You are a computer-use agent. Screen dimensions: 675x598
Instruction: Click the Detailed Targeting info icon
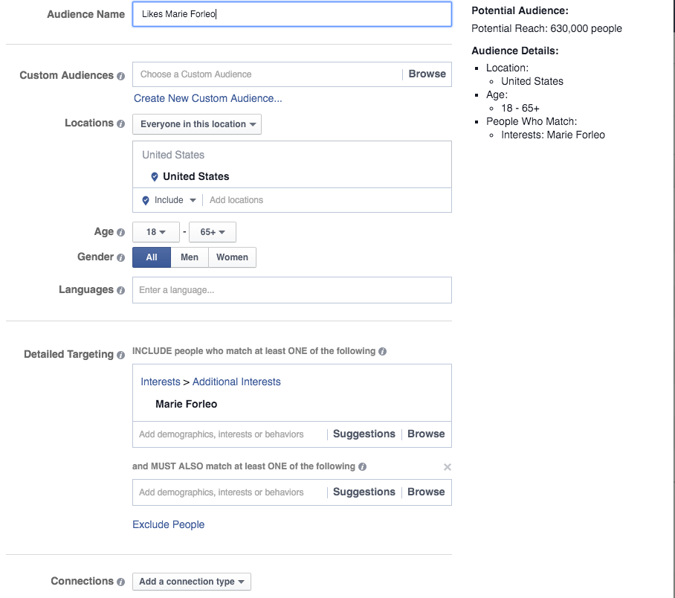click(121, 355)
